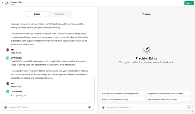Viewport: 195px width, 114px height.
Task: Click the Create panel vertical scrollbar
Action: click(x=94, y=90)
